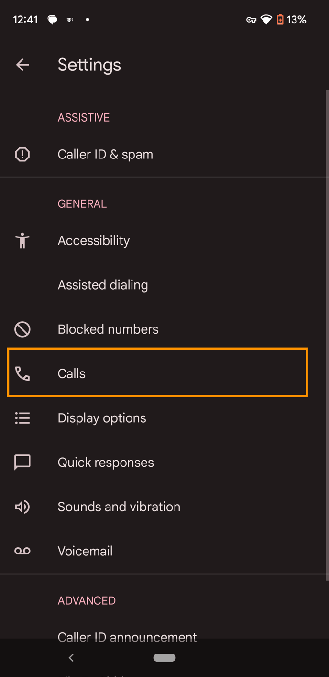Open the Caller ID announcement settings
The image size is (329, 677).
[127, 637]
